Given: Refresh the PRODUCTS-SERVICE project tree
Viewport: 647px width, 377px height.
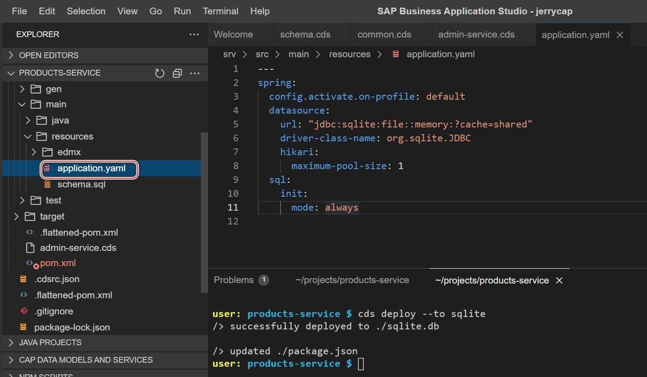Looking at the screenshot, I should point(160,73).
